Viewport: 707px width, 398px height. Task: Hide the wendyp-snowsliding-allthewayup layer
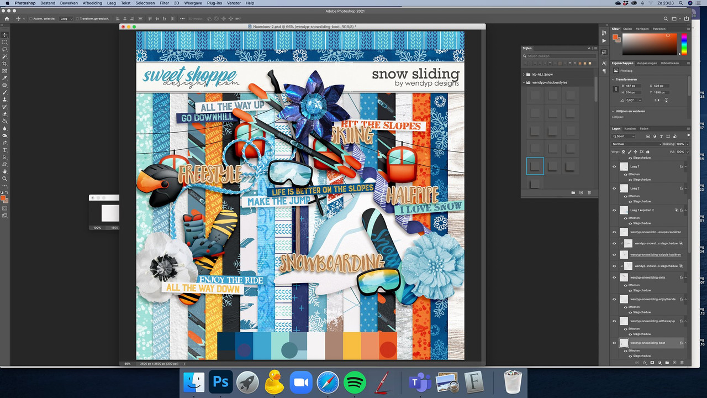click(614, 321)
